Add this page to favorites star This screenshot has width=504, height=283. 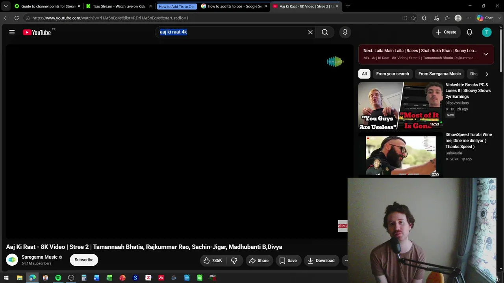coord(413,18)
